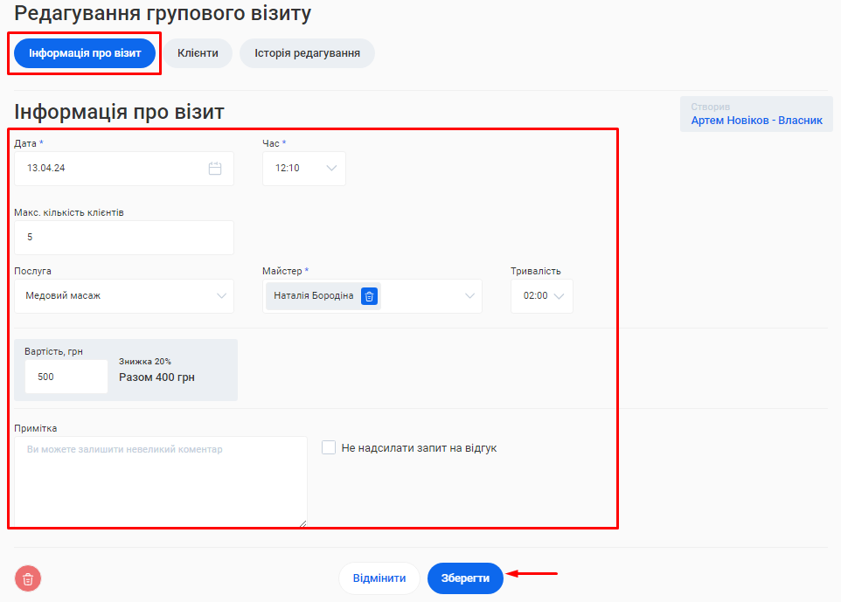Open the Артем Новіков - Власник link
Image resolution: width=841 pixels, height=602 pixels.
756,121
